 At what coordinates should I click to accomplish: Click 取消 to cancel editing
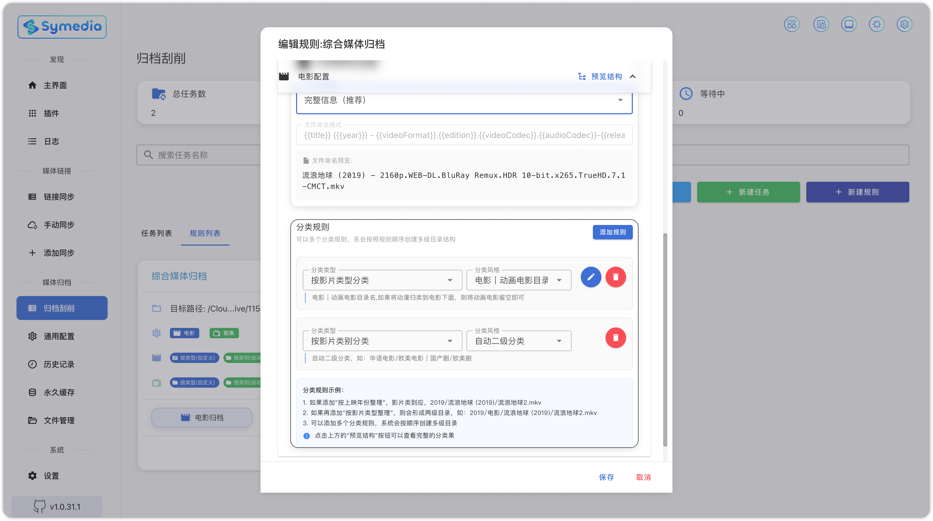(x=643, y=477)
